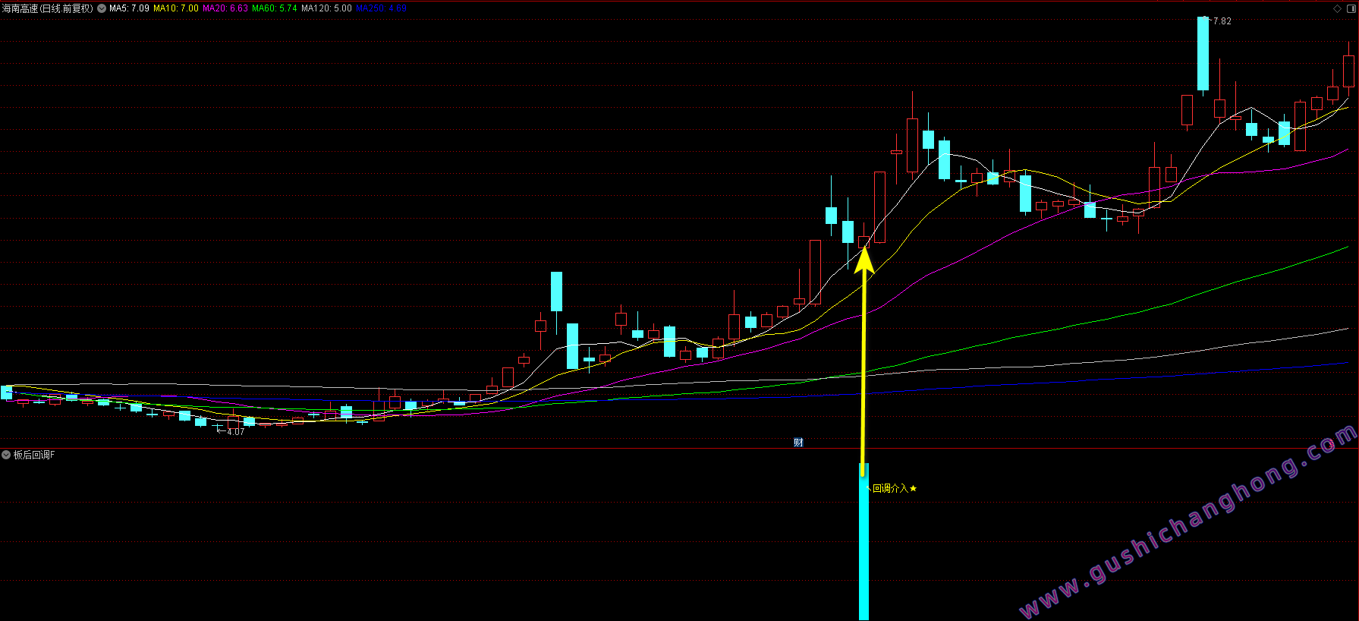This screenshot has height=621, width=1359.
Task: Expand the 板后回调F indicator dropdown arrow
Action: click(x=6, y=455)
